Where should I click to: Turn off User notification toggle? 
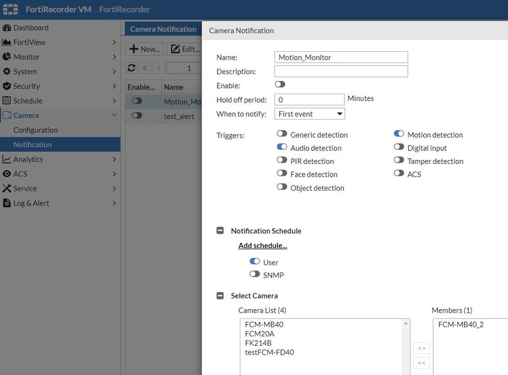click(x=255, y=261)
